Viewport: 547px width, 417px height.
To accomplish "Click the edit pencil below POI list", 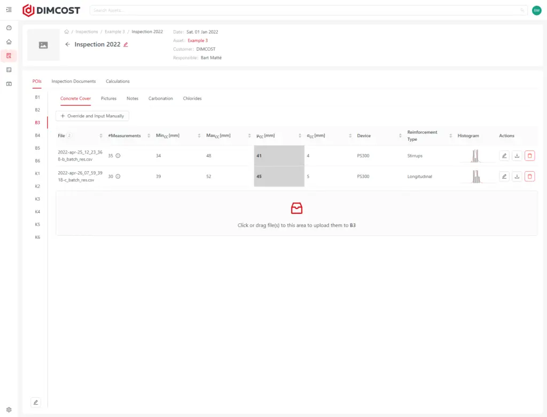I will tap(36, 402).
